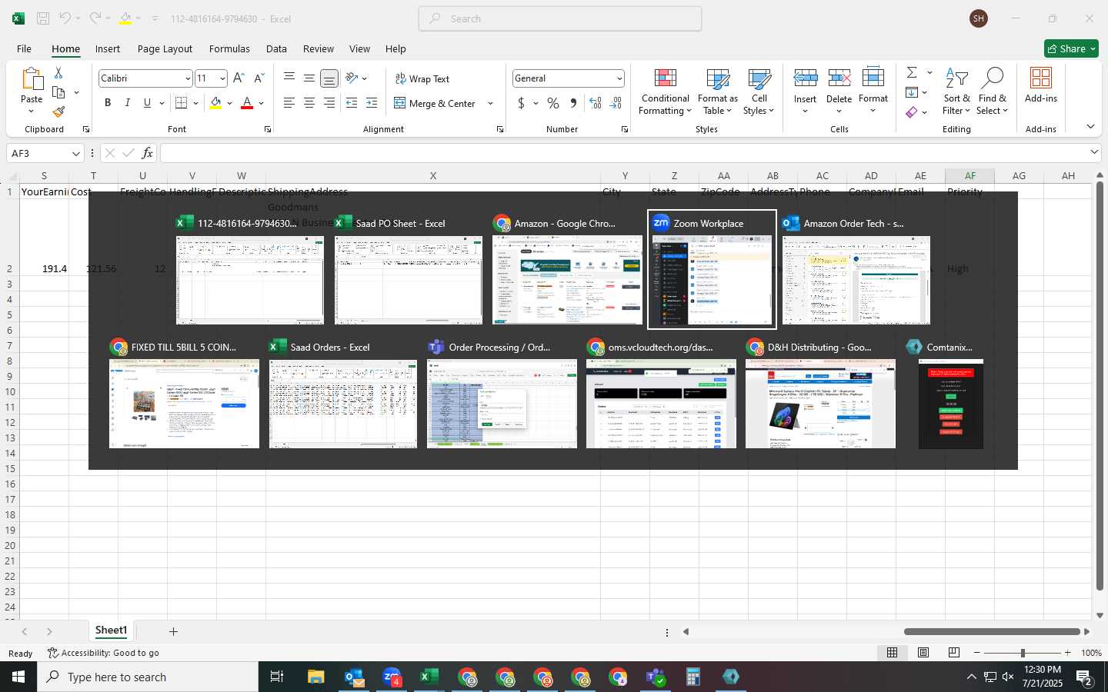Toggle Bold formatting
Viewport: 1108px width, 692px height.
[x=108, y=103]
